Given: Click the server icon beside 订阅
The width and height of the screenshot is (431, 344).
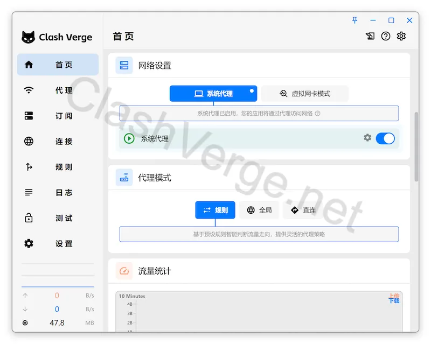Looking at the screenshot, I should tap(29, 116).
